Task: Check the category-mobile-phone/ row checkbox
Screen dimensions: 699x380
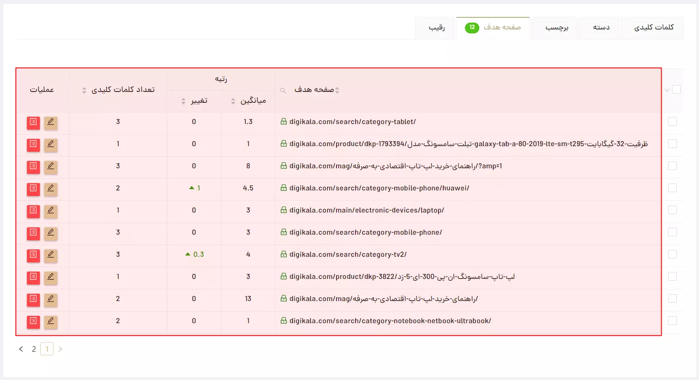Action: tap(673, 232)
